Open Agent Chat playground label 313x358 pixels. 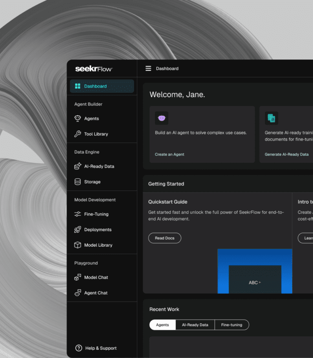click(96, 293)
